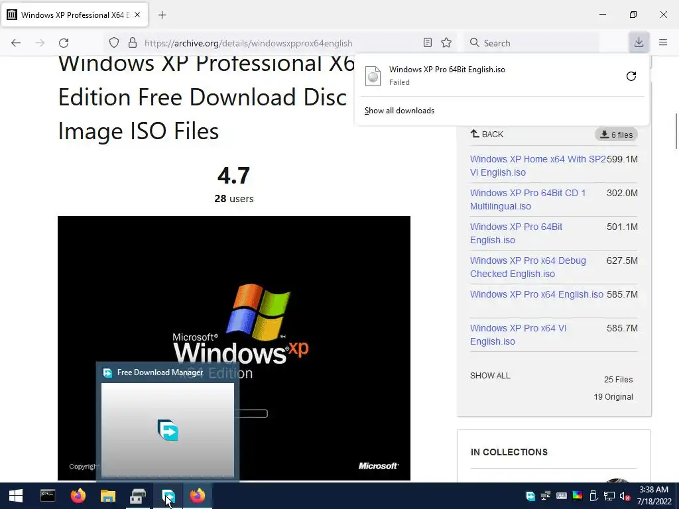Go BACK in the download options list

487,134
